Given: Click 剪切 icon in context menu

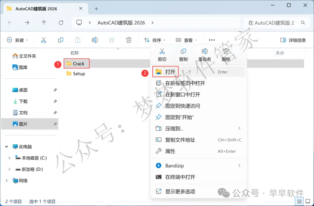Looking at the screenshot, I should (x=162, y=51).
